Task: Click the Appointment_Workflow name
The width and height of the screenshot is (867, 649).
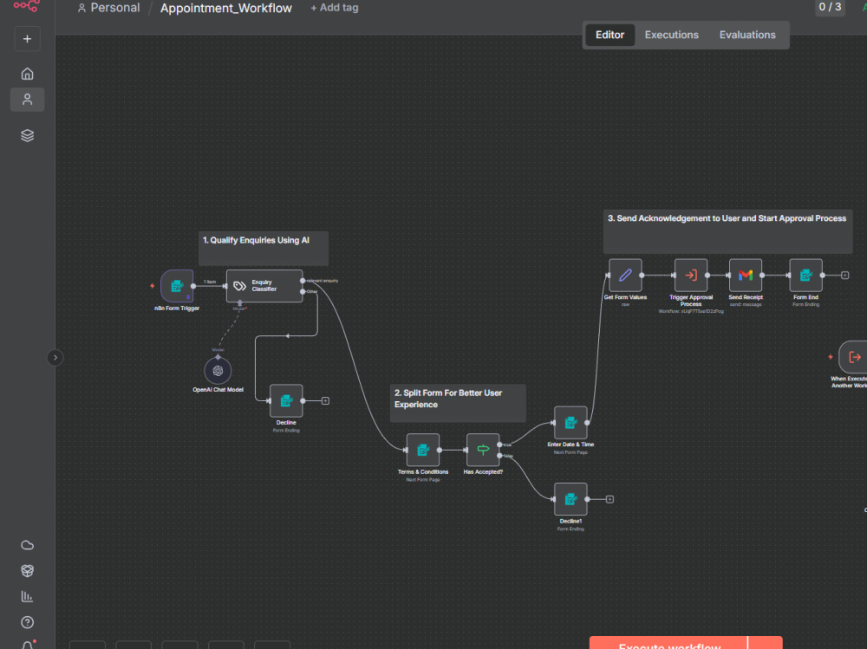Action: pyautogui.click(x=225, y=9)
